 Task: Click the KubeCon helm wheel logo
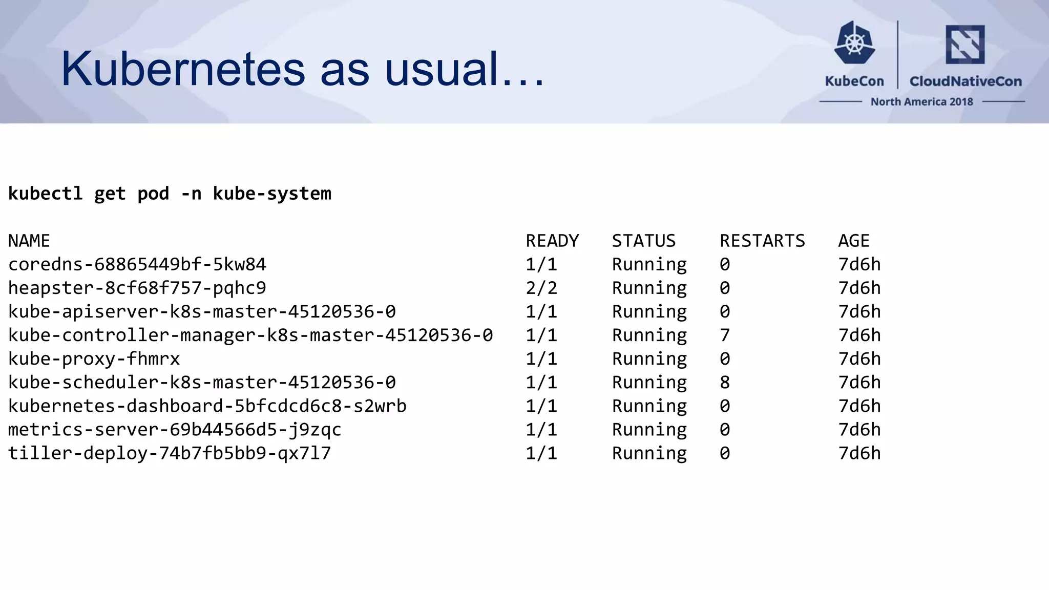tap(854, 43)
